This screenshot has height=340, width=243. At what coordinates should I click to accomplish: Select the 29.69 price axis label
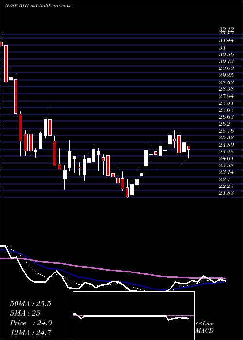[x=226, y=68]
